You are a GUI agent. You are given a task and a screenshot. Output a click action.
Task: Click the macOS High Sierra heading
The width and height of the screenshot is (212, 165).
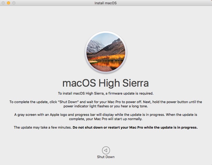pos(105,83)
